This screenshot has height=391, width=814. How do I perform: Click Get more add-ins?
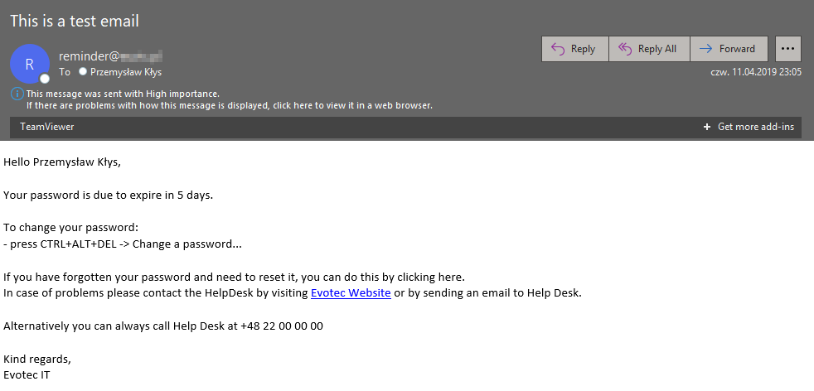tap(749, 127)
